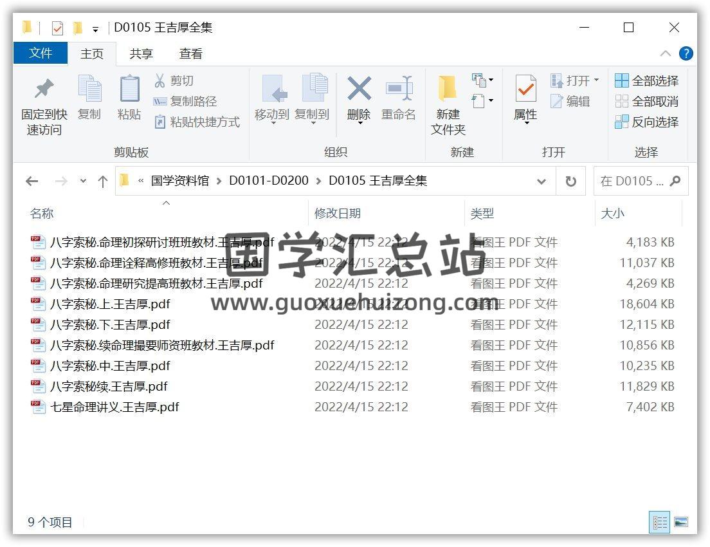
Task: Open recent locations dropdown
Action: click(83, 181)
